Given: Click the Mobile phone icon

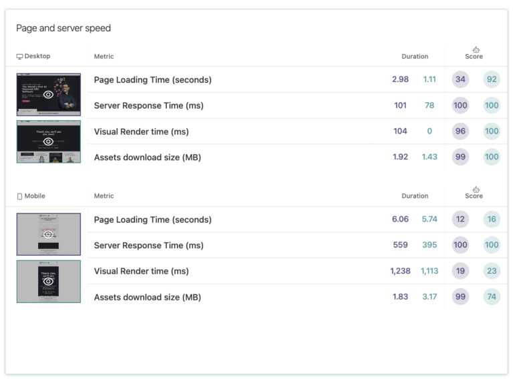Looking at the screenshot, I should pos(19,196).
